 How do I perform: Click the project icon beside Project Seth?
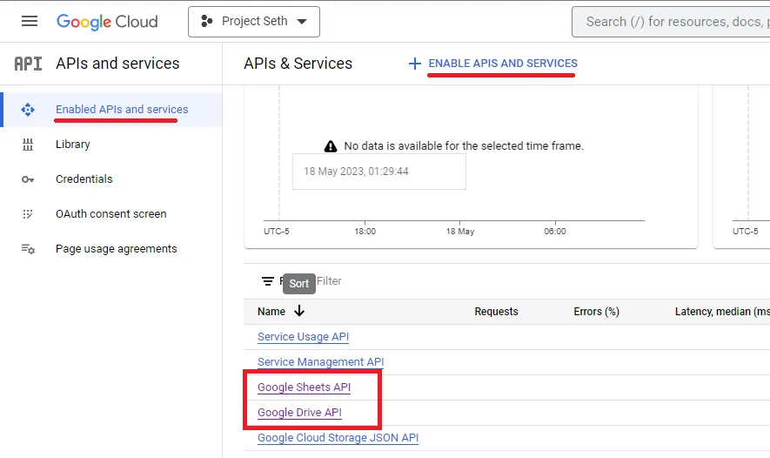click(207, 21)
